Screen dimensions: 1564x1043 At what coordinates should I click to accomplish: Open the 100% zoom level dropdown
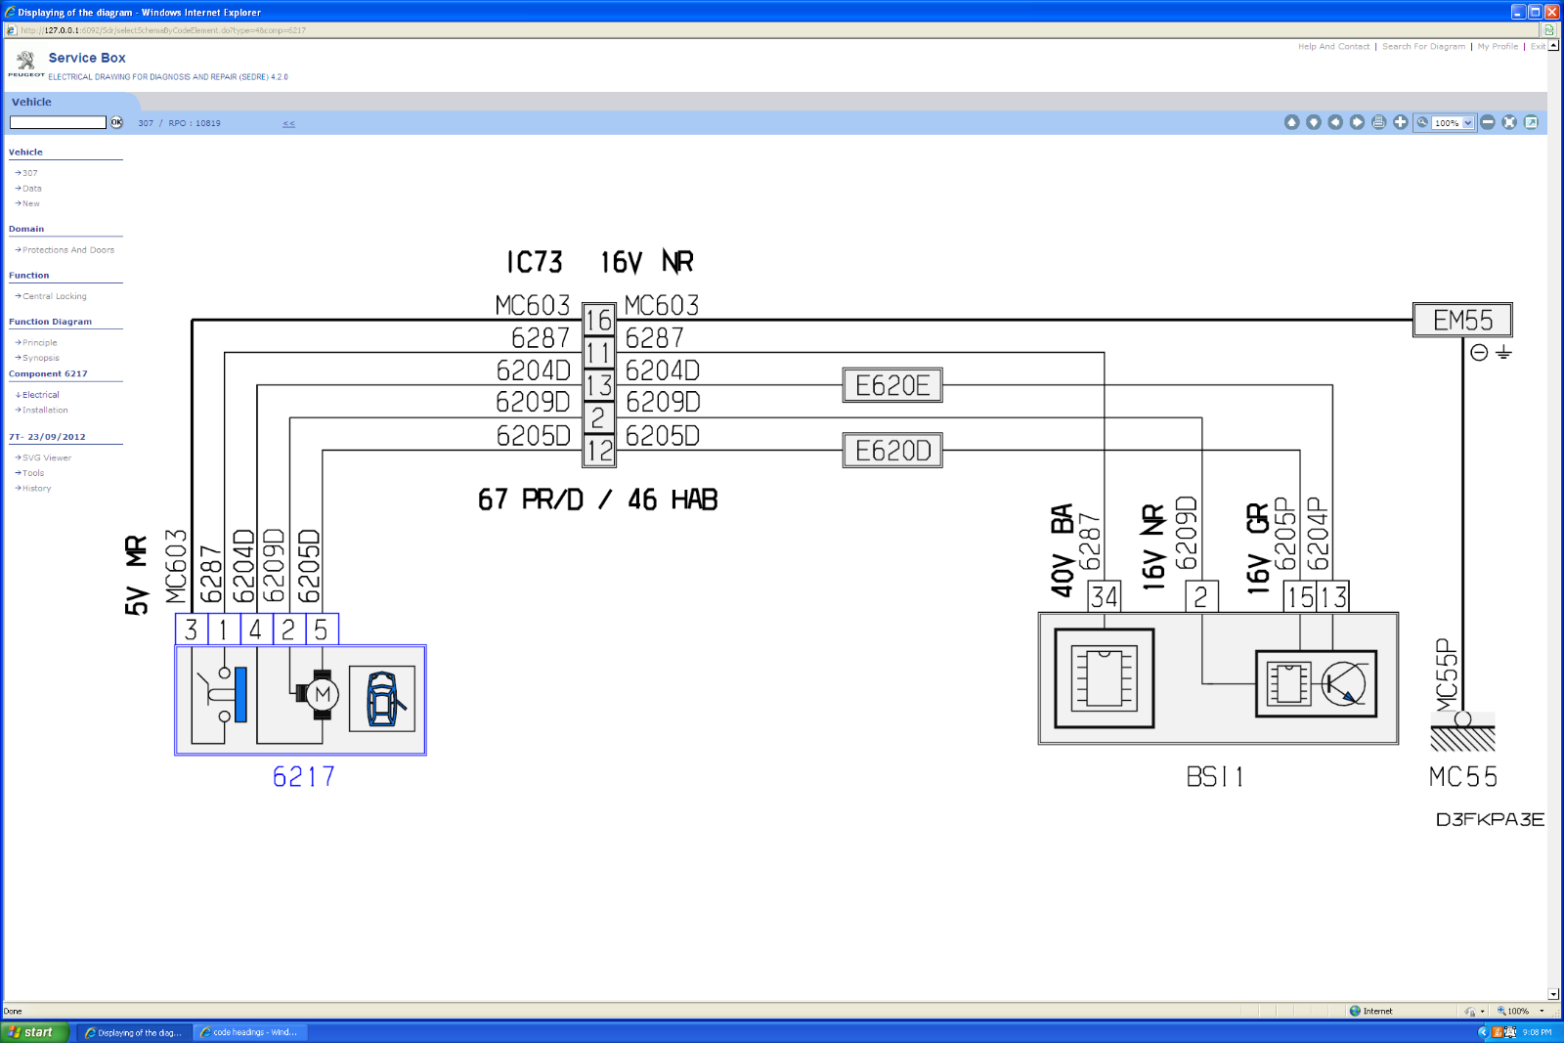[1454, 123]
